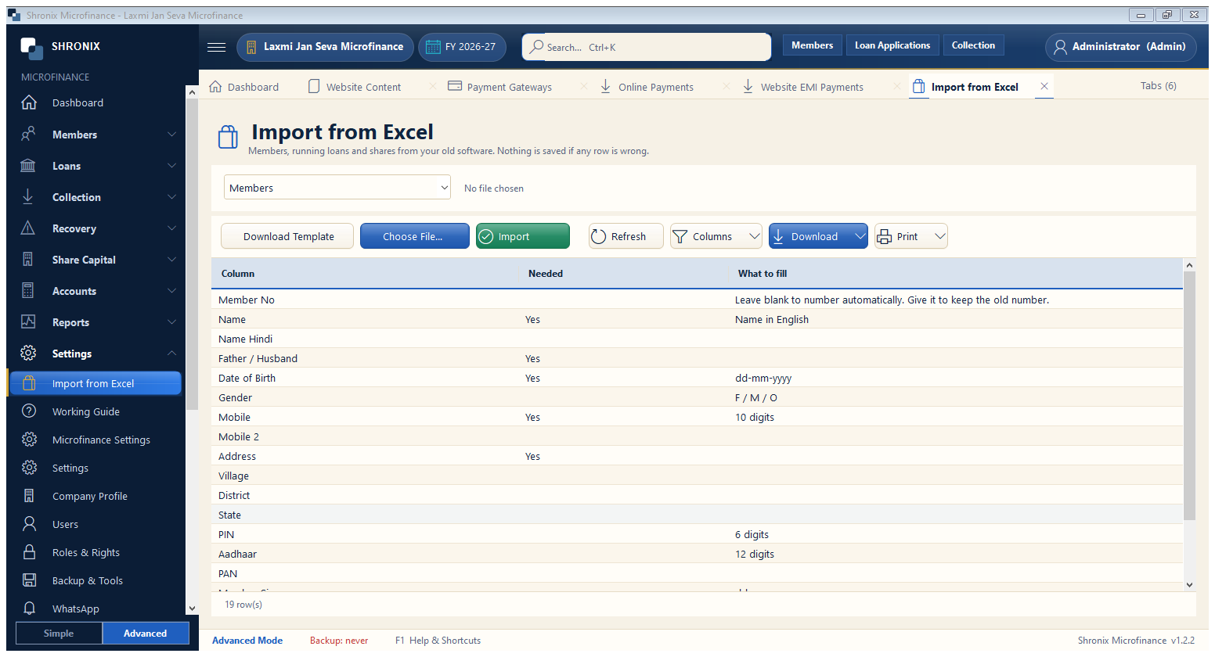
Task: Click the Members people icon in sidebar
Action: (x=28, y=135)
